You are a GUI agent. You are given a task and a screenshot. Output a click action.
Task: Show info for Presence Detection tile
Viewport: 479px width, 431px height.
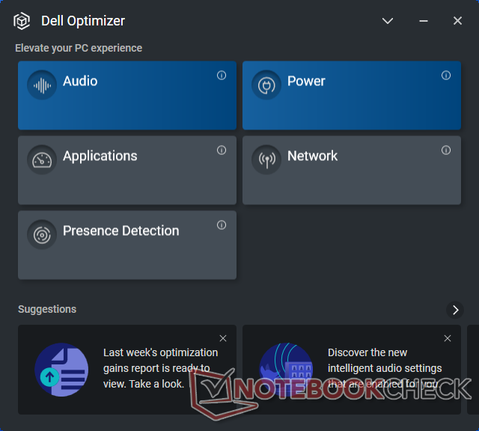pos(222,224)
